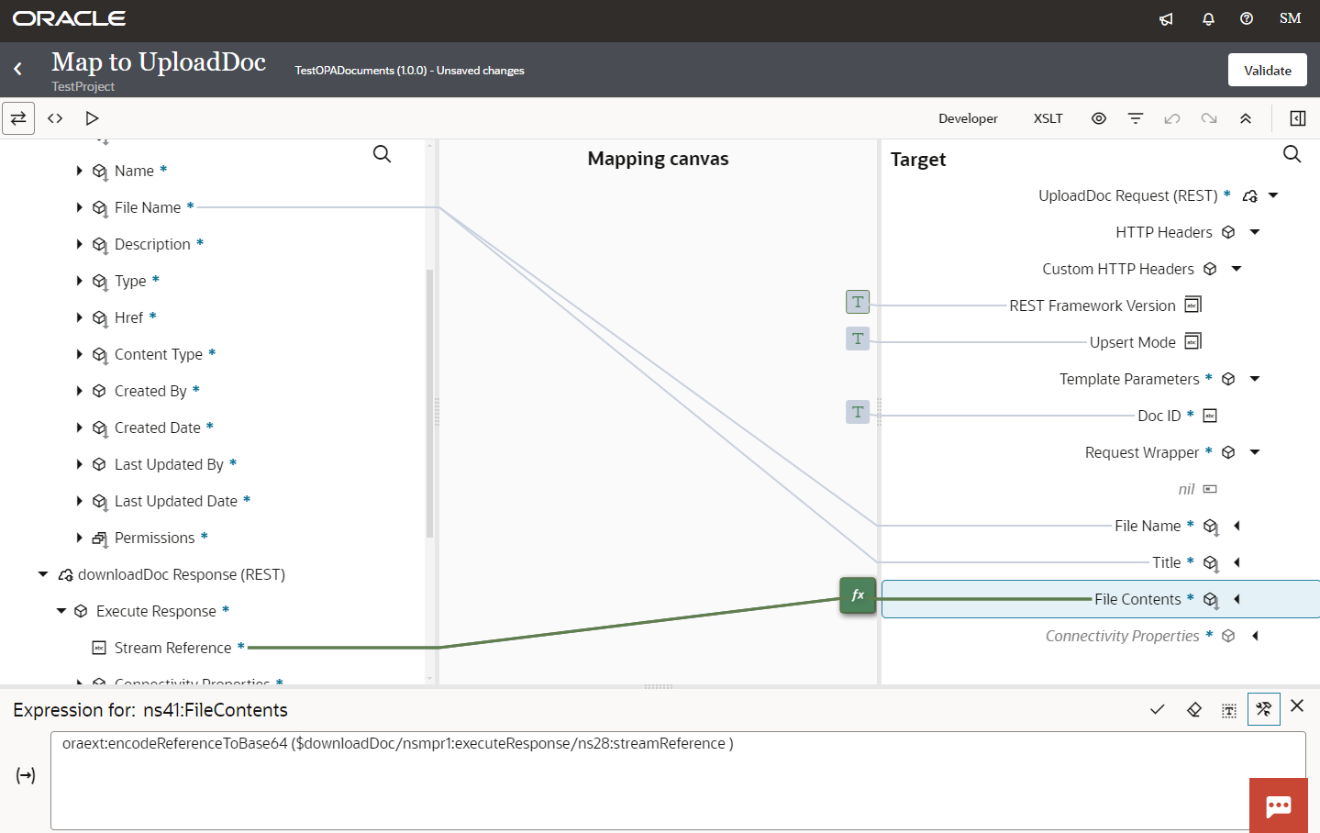The image size is (1320, 833).
Task: Apply the expression with the checkmark icon
Action: (x=1157, y=708)
